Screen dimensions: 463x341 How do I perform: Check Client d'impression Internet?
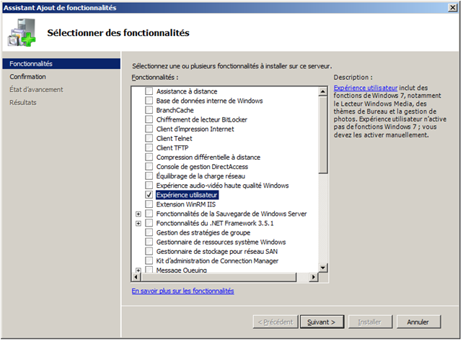tap(149, 129)
